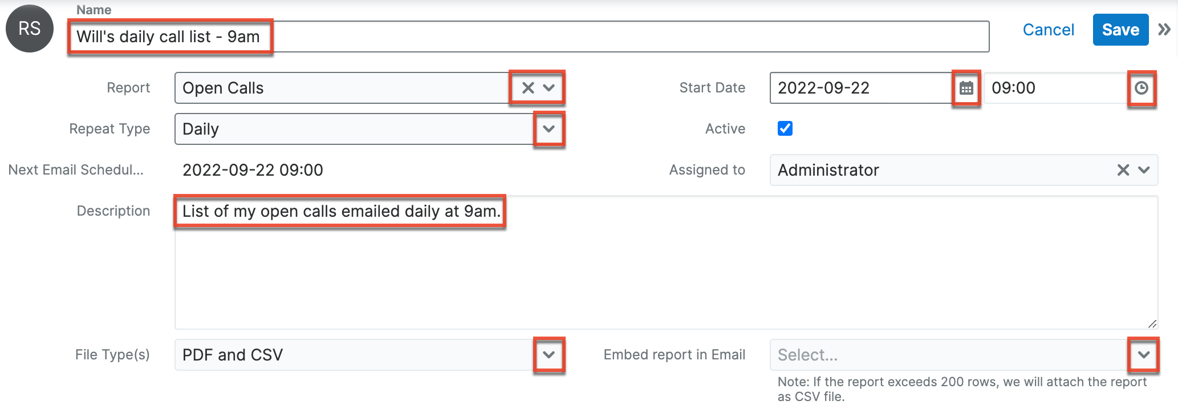This screenshot has height=413, width=1178.
Task: Clear the Administrator assigned user
Action: [x=1123, y=170]
